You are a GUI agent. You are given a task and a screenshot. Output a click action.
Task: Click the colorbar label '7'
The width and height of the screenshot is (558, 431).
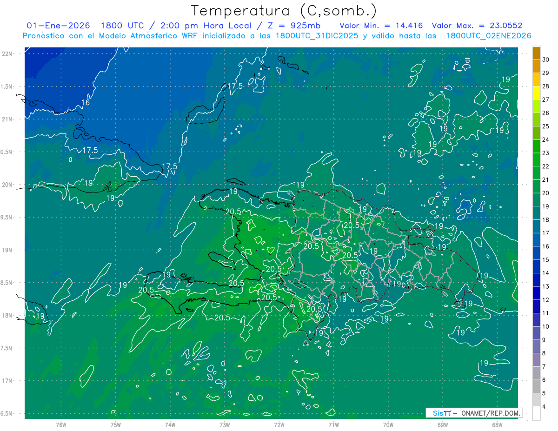coord(545,367)
